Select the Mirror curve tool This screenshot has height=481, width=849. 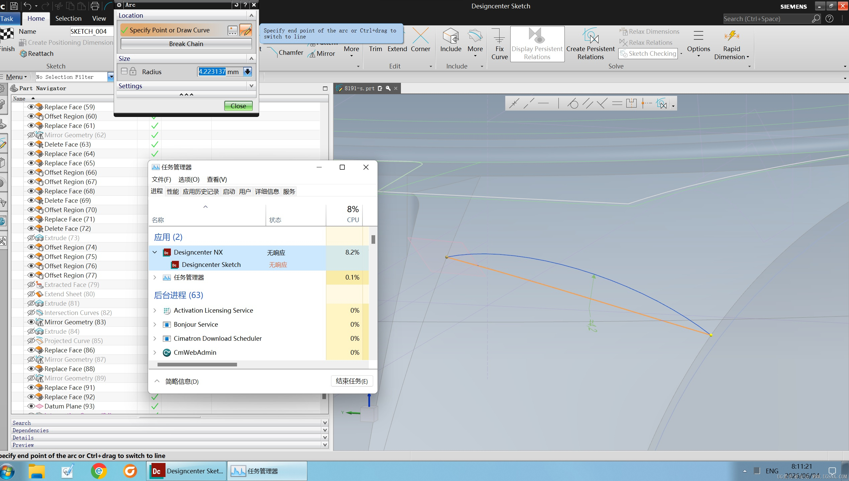coord(322,53)
